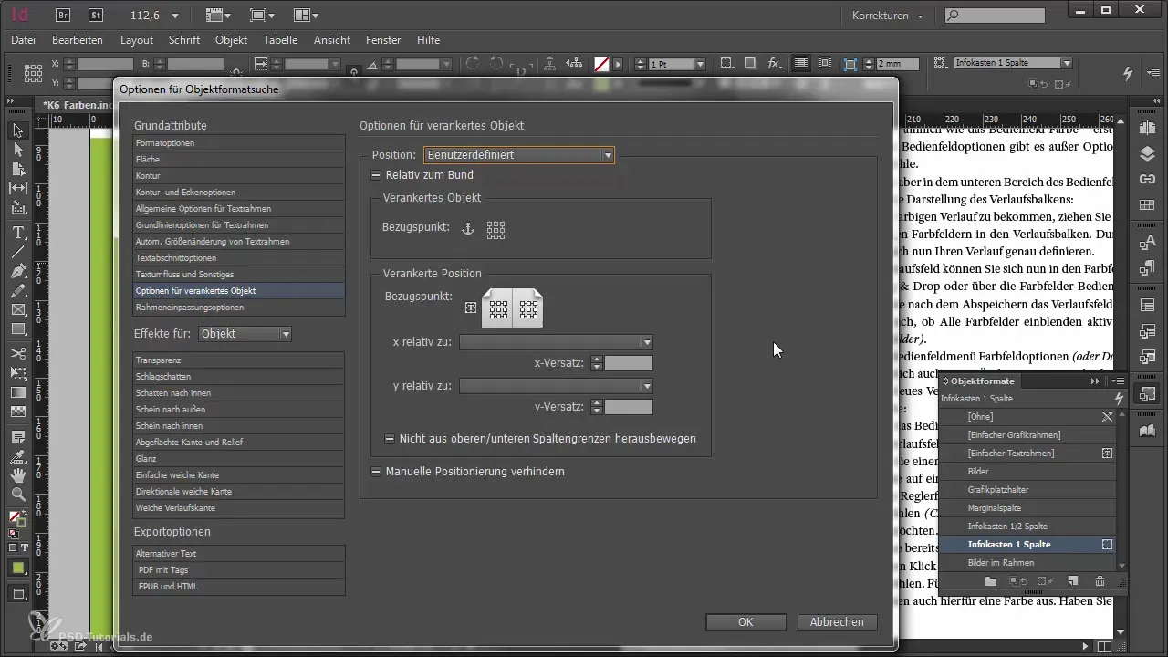Click the anchor Bezugspunkt icon

[467, 229]
